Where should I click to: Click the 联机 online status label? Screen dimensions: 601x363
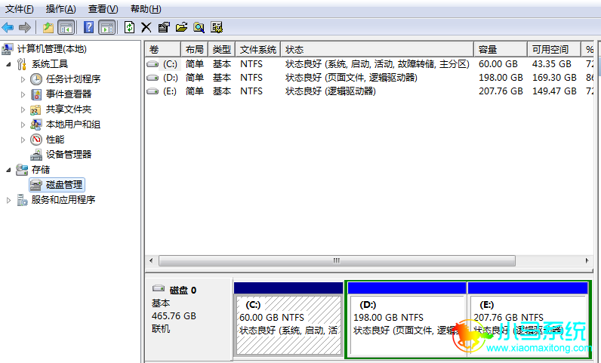point(161,329)
